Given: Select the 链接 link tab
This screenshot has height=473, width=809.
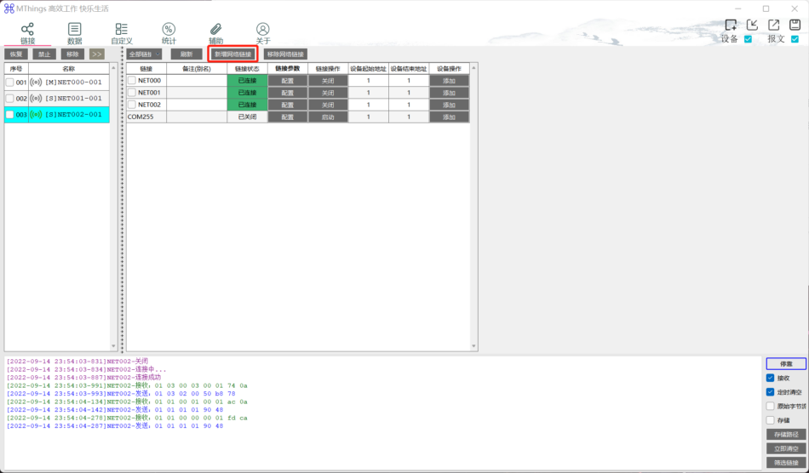Looking at the screenshot, I should [x=27, y=33].
